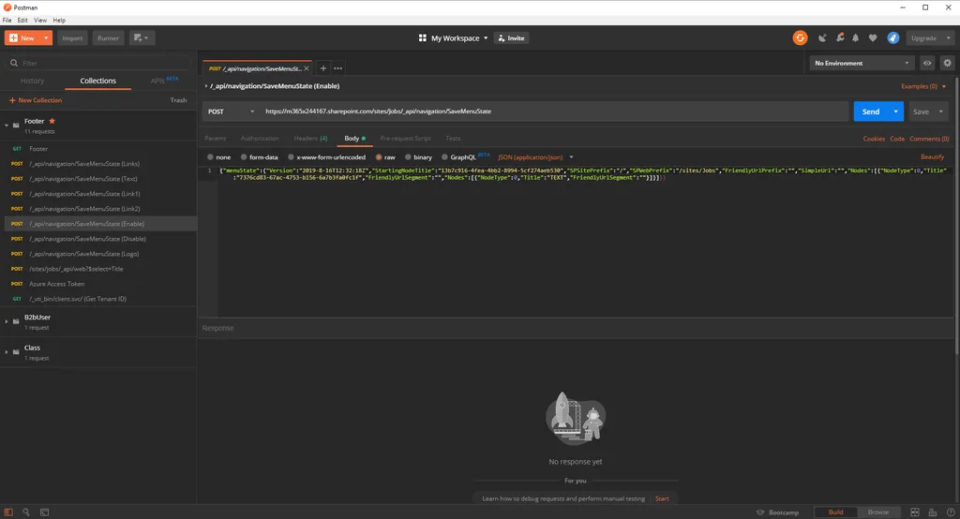Toggle two-pane layout icon in status bar
The height and width of the screenshot is (519, 960).
915,512
